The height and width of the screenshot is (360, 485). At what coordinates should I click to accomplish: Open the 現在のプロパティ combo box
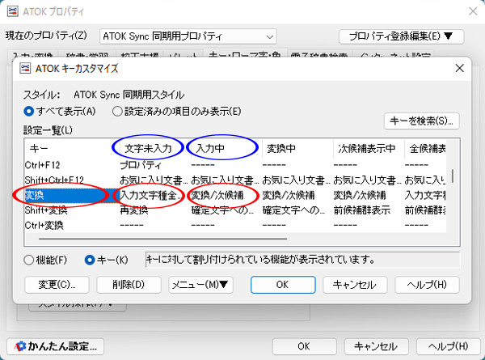[x=188, y=36]
